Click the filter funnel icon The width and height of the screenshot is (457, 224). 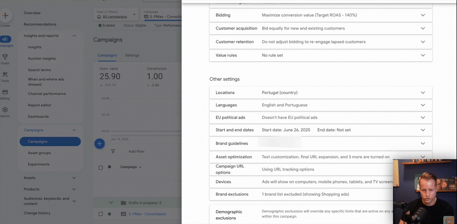pyautogui.click(x=113, y=151)
